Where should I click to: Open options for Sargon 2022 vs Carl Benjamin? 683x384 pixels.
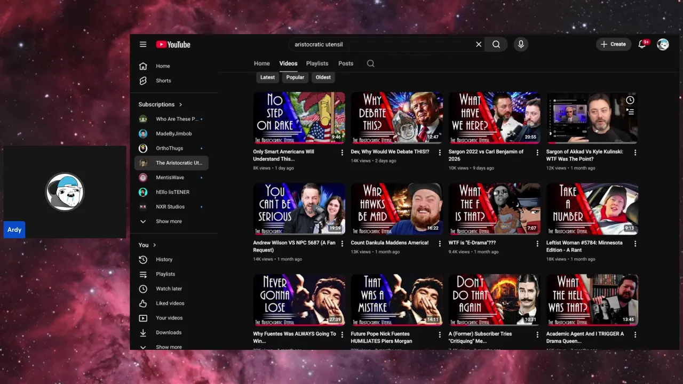[537, 153]
